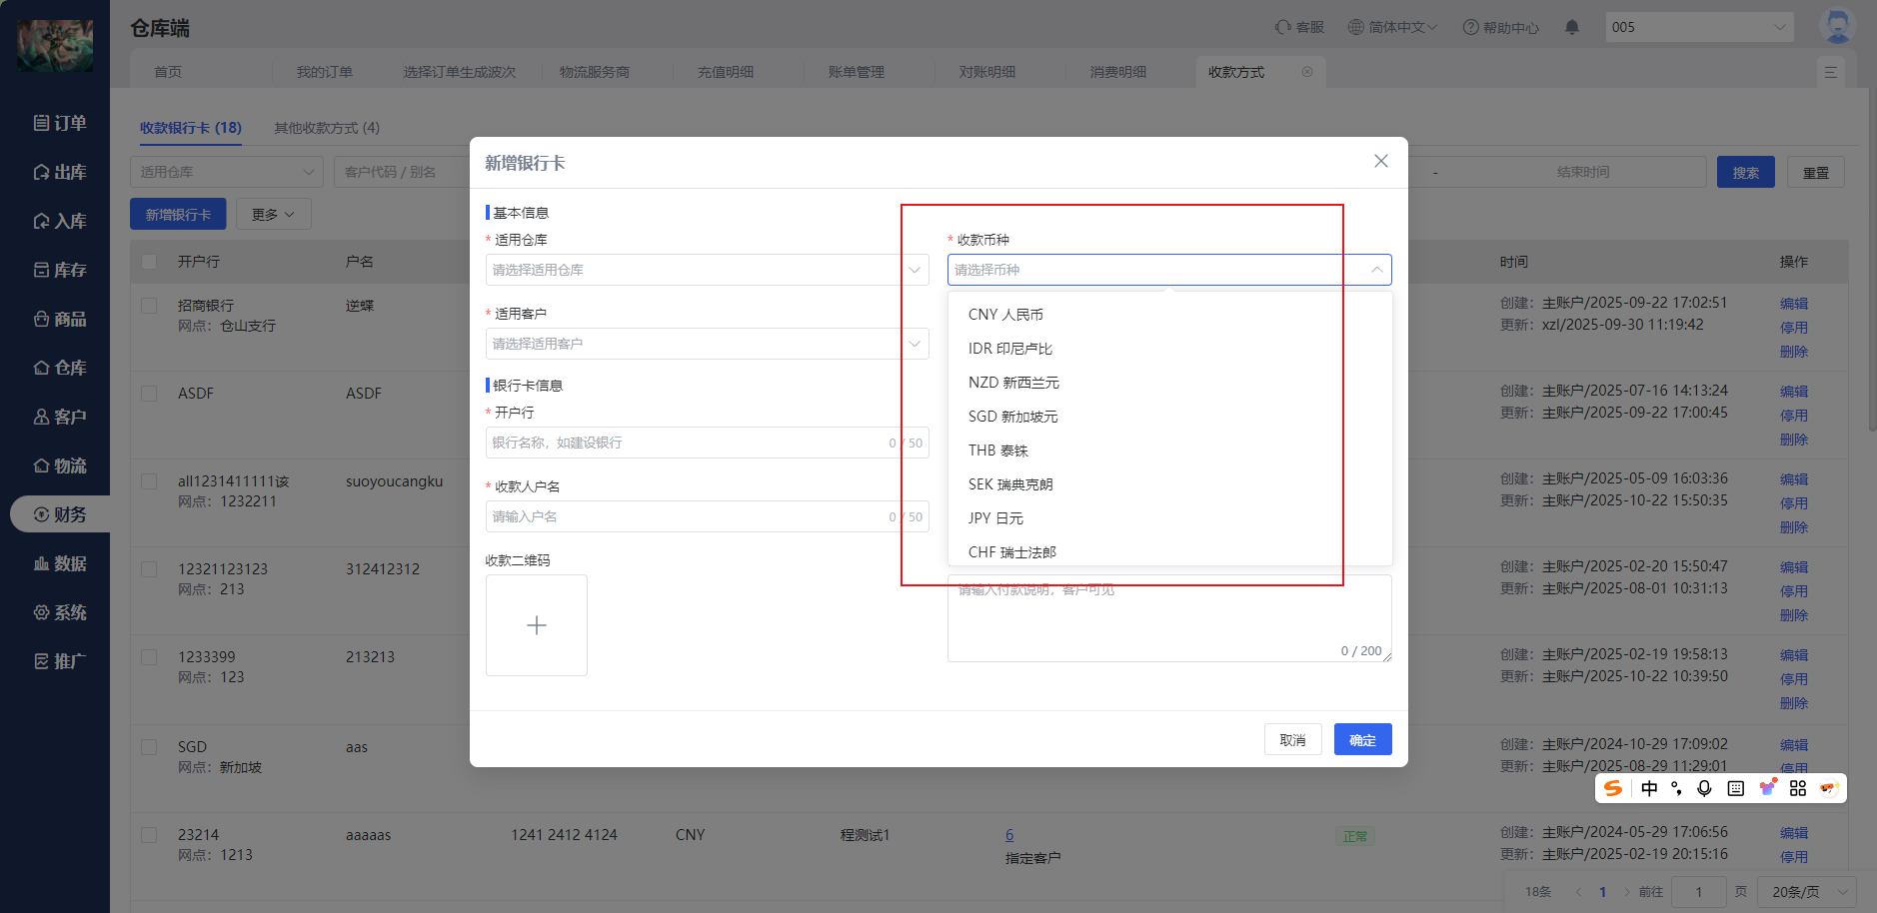Check the checkbox for the SGD row
1877x913 pixels.
pos(149,747)
